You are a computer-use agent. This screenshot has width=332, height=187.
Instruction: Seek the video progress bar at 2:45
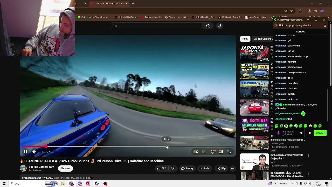(167, 146)
